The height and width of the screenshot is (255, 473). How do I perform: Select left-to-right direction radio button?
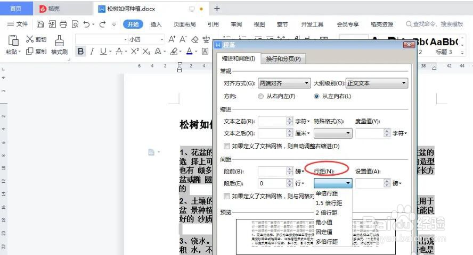pyautogui.click(x=316, y=96)
